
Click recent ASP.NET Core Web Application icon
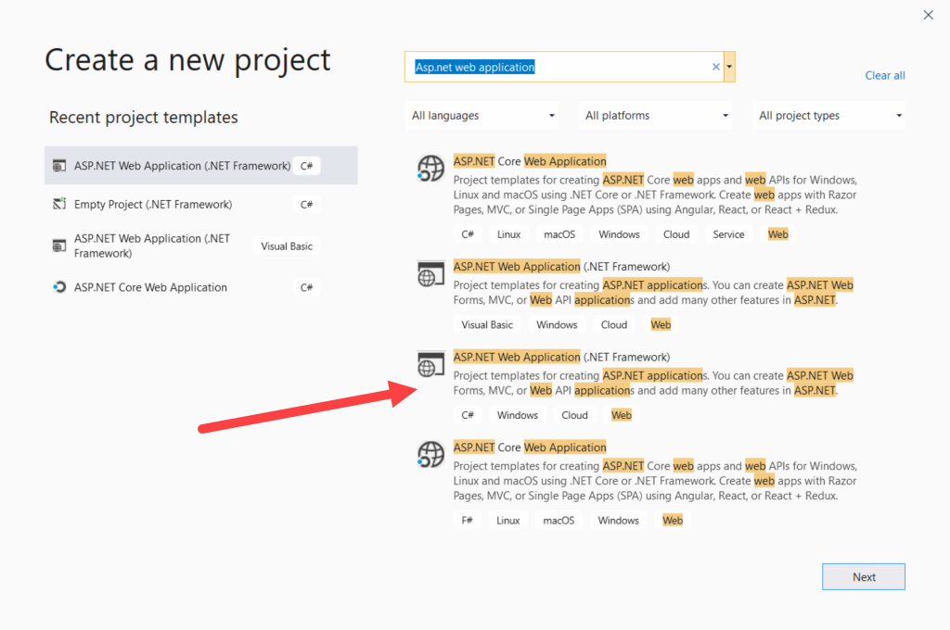click(x=59, y=287)
